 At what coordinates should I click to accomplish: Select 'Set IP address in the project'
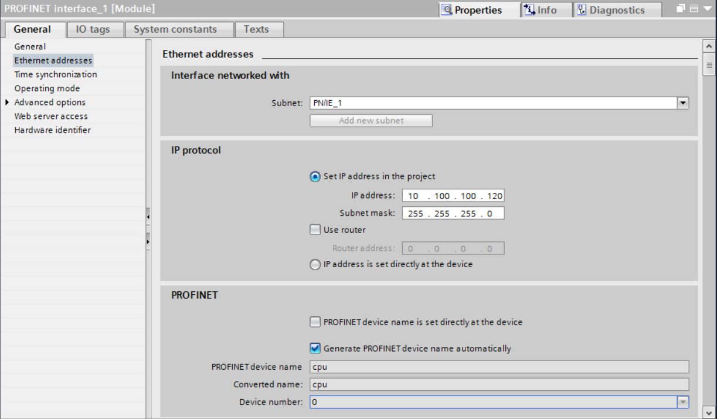pyautogui.click(x=315, y=176)
